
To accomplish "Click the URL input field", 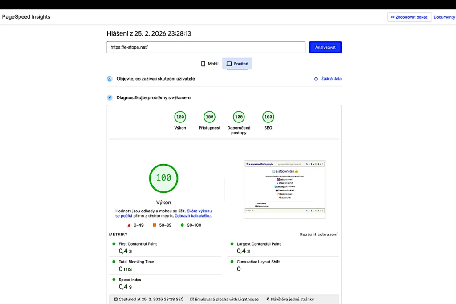I will [206, 47].
